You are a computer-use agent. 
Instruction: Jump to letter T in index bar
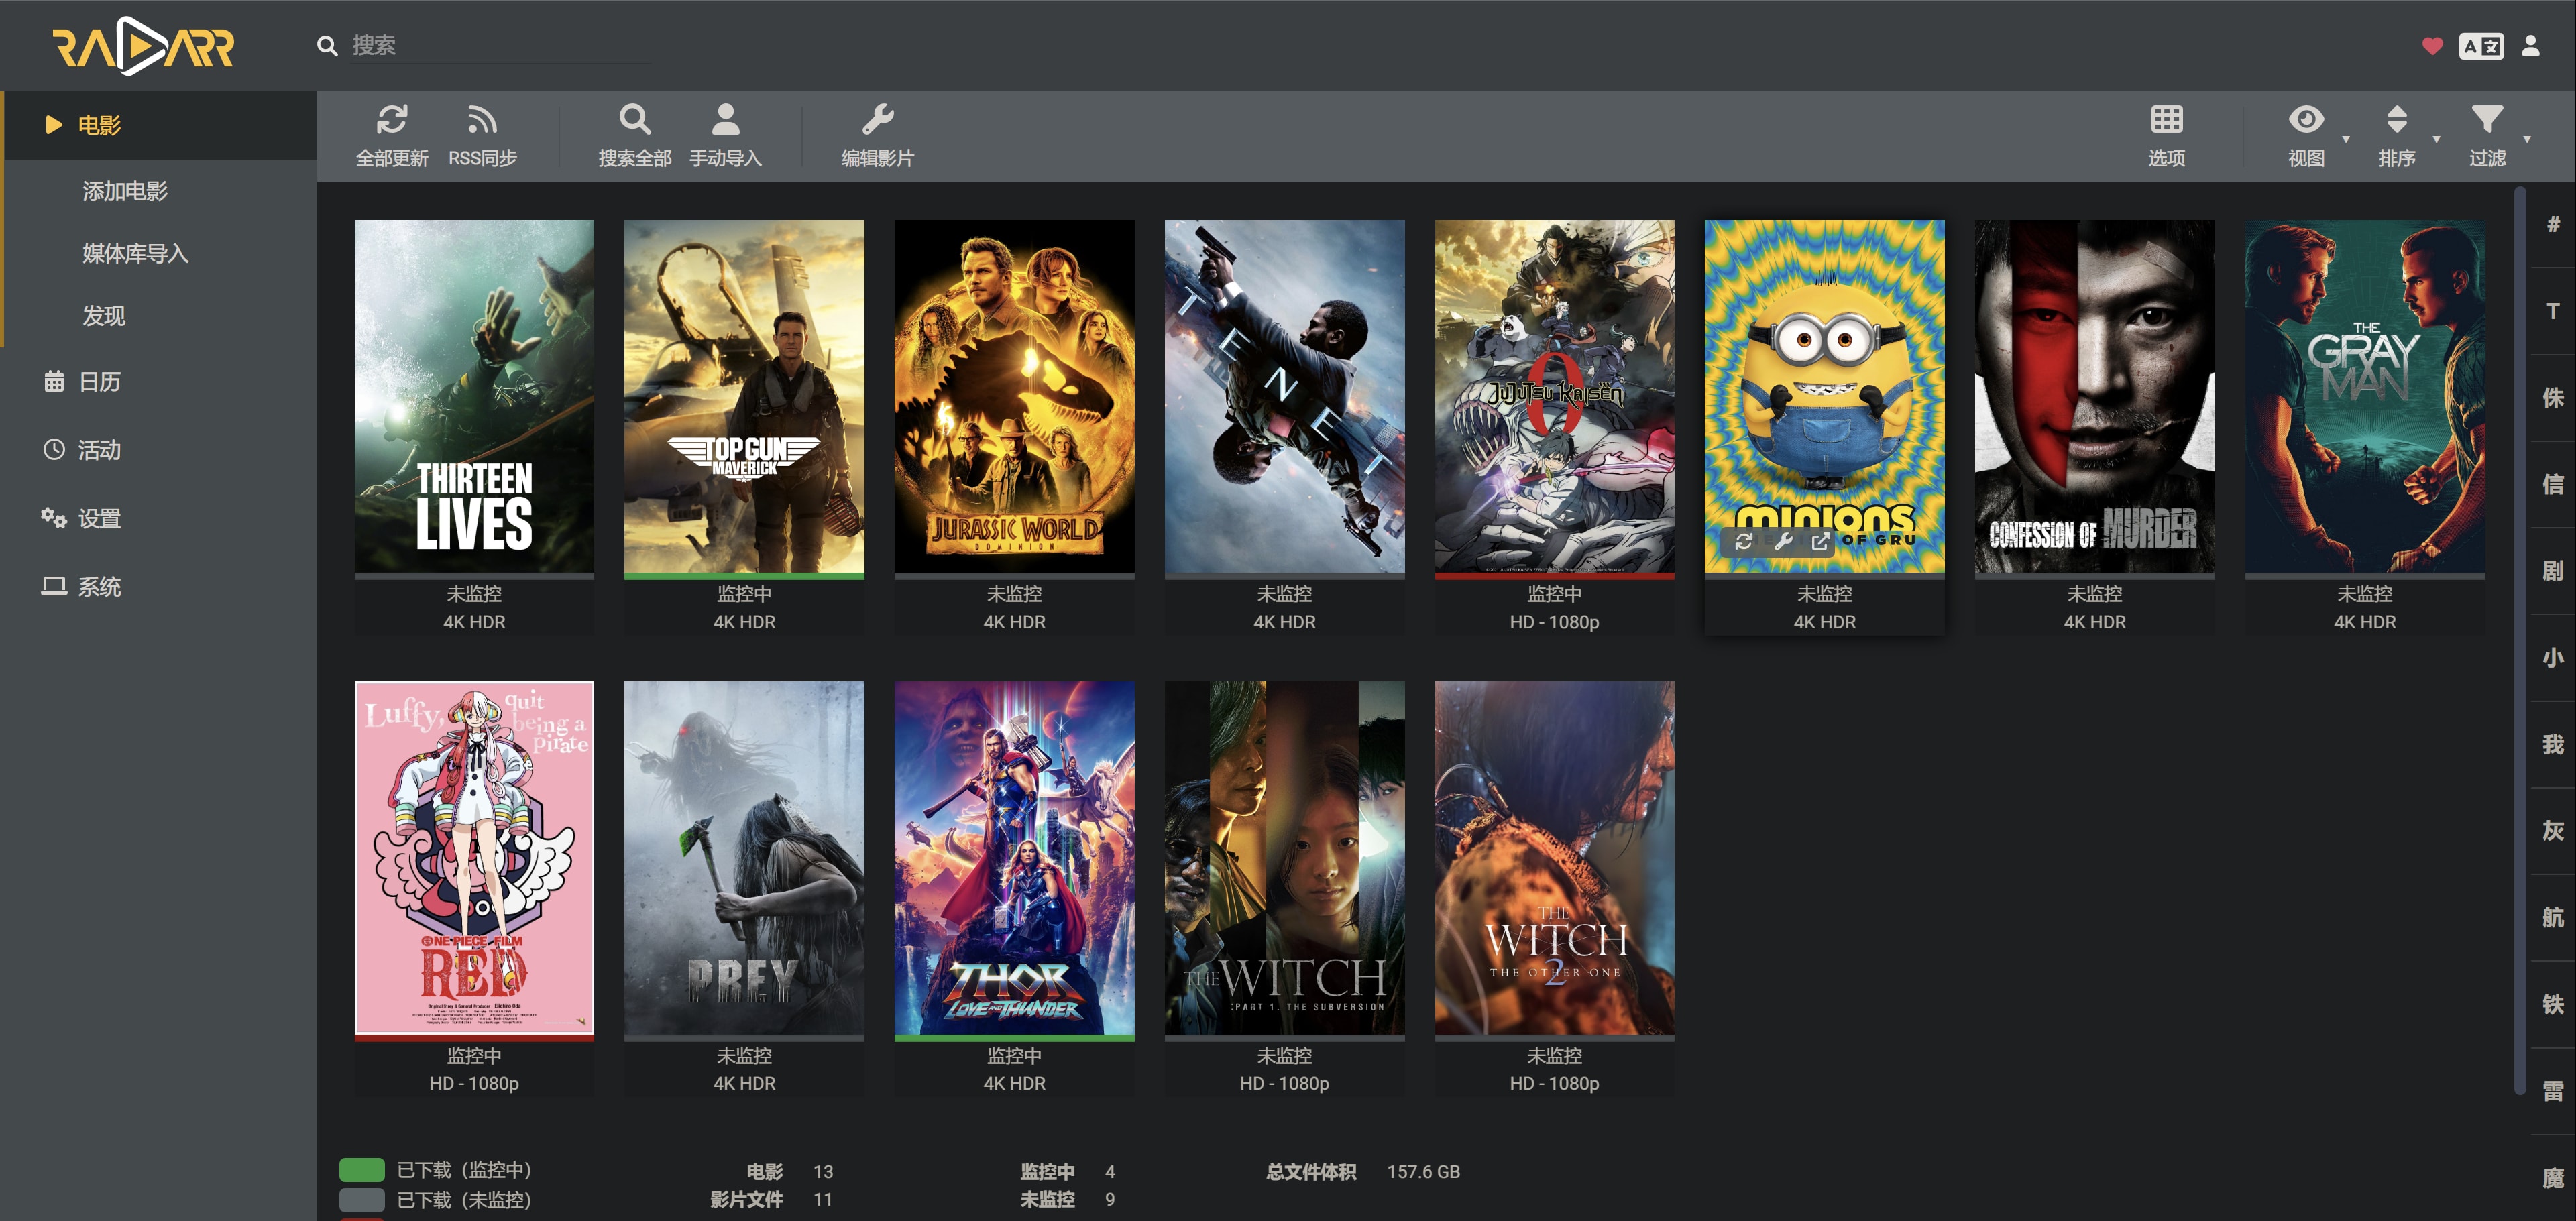coord(2552,311)
